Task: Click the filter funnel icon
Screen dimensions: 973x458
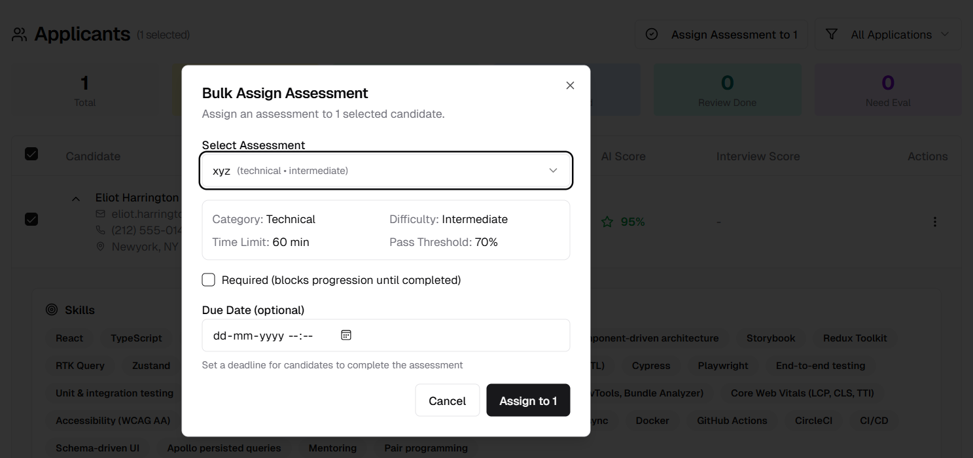Action: (832, 35)
